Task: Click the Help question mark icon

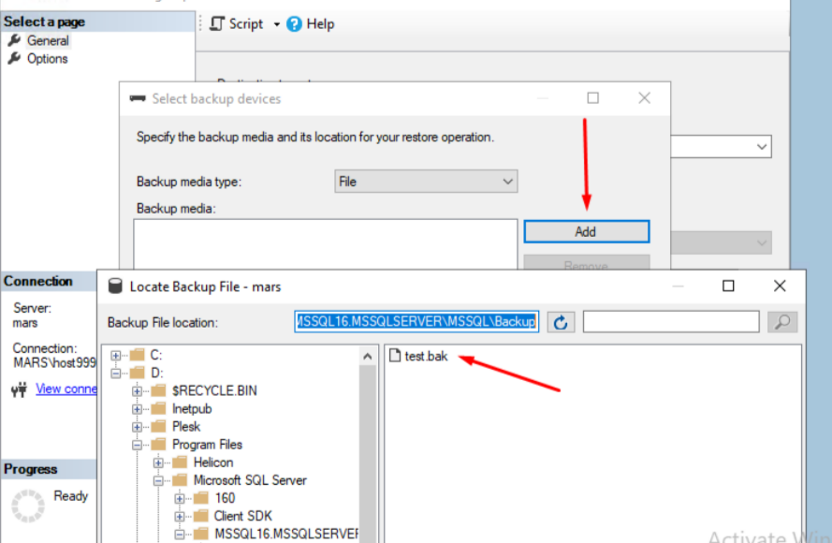Action: 294,24
